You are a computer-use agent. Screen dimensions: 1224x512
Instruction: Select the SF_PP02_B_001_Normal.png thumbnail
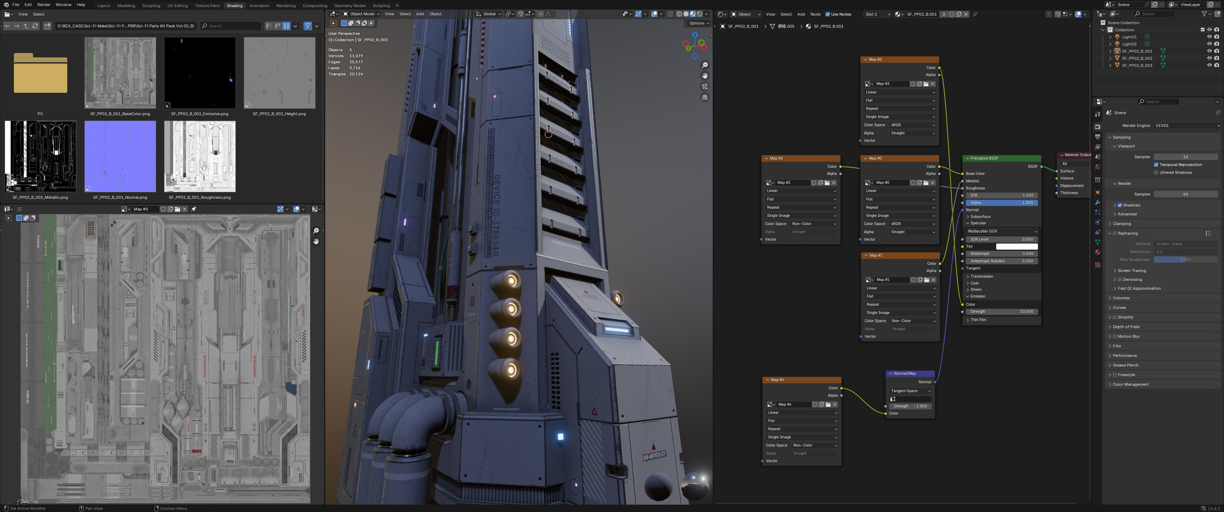point(120,156)
